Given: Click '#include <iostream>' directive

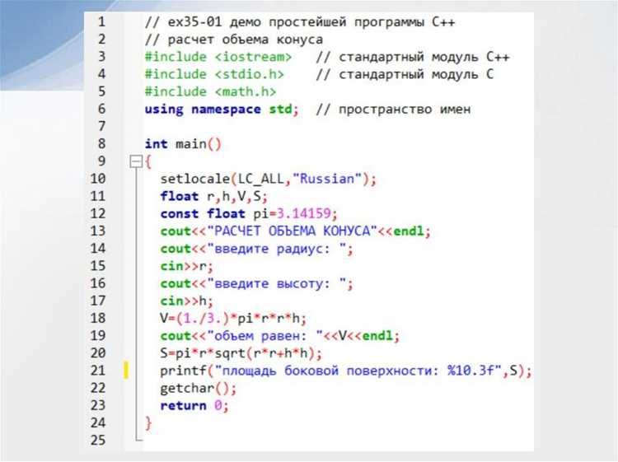Looking at the screenshot, I should 218,57.
